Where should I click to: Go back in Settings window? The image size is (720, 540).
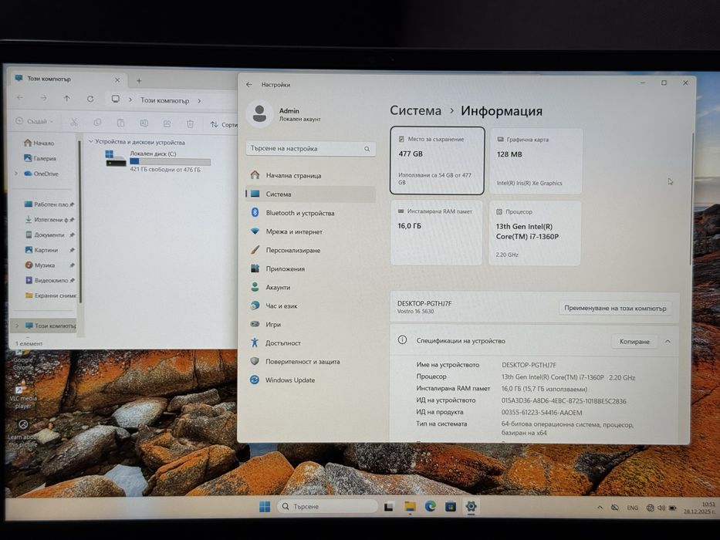tap(249, 85)
